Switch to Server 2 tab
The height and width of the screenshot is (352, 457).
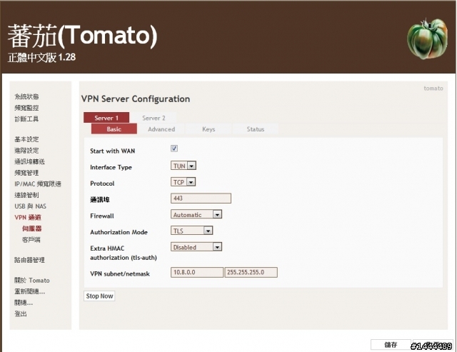click(154, 118)
